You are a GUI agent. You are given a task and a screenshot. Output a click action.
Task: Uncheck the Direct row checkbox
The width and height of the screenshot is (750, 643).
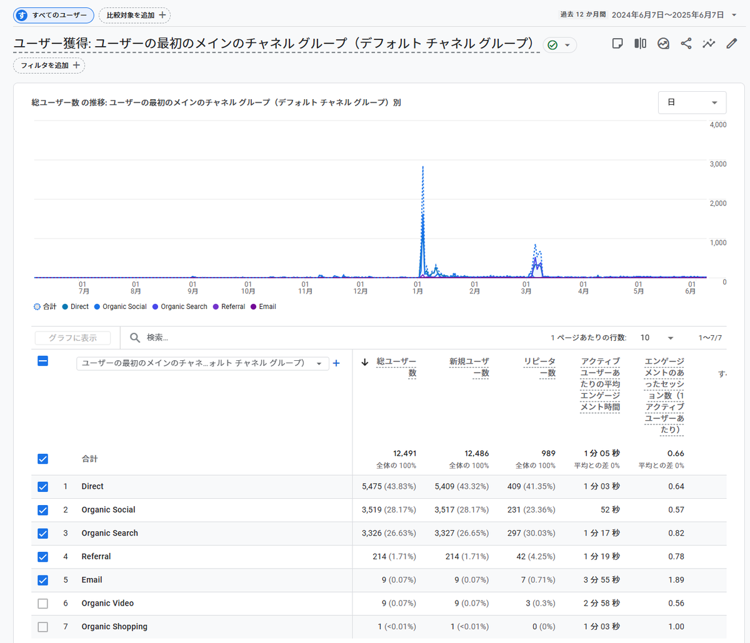pos(42,487)
